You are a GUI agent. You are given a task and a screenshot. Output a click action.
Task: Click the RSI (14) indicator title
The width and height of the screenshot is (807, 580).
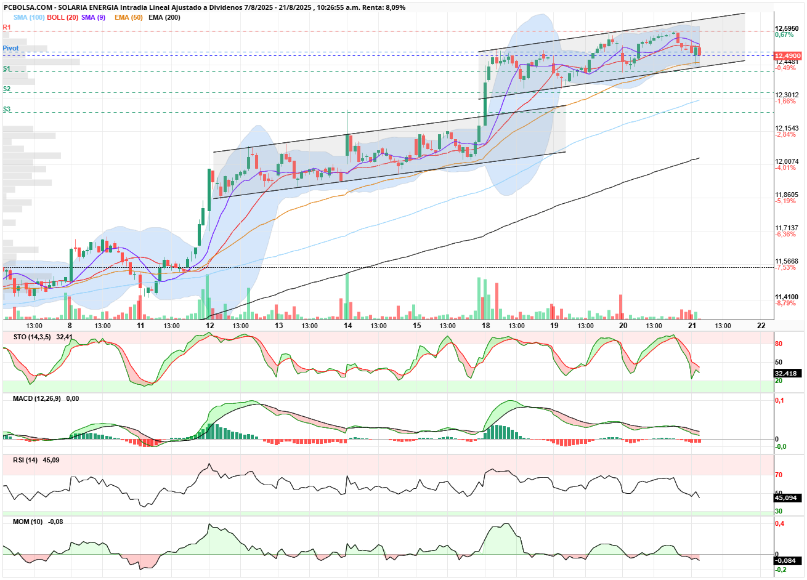pos(25,460)
